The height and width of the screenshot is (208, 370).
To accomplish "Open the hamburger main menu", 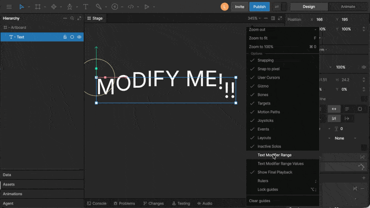I will coord(9,6).
